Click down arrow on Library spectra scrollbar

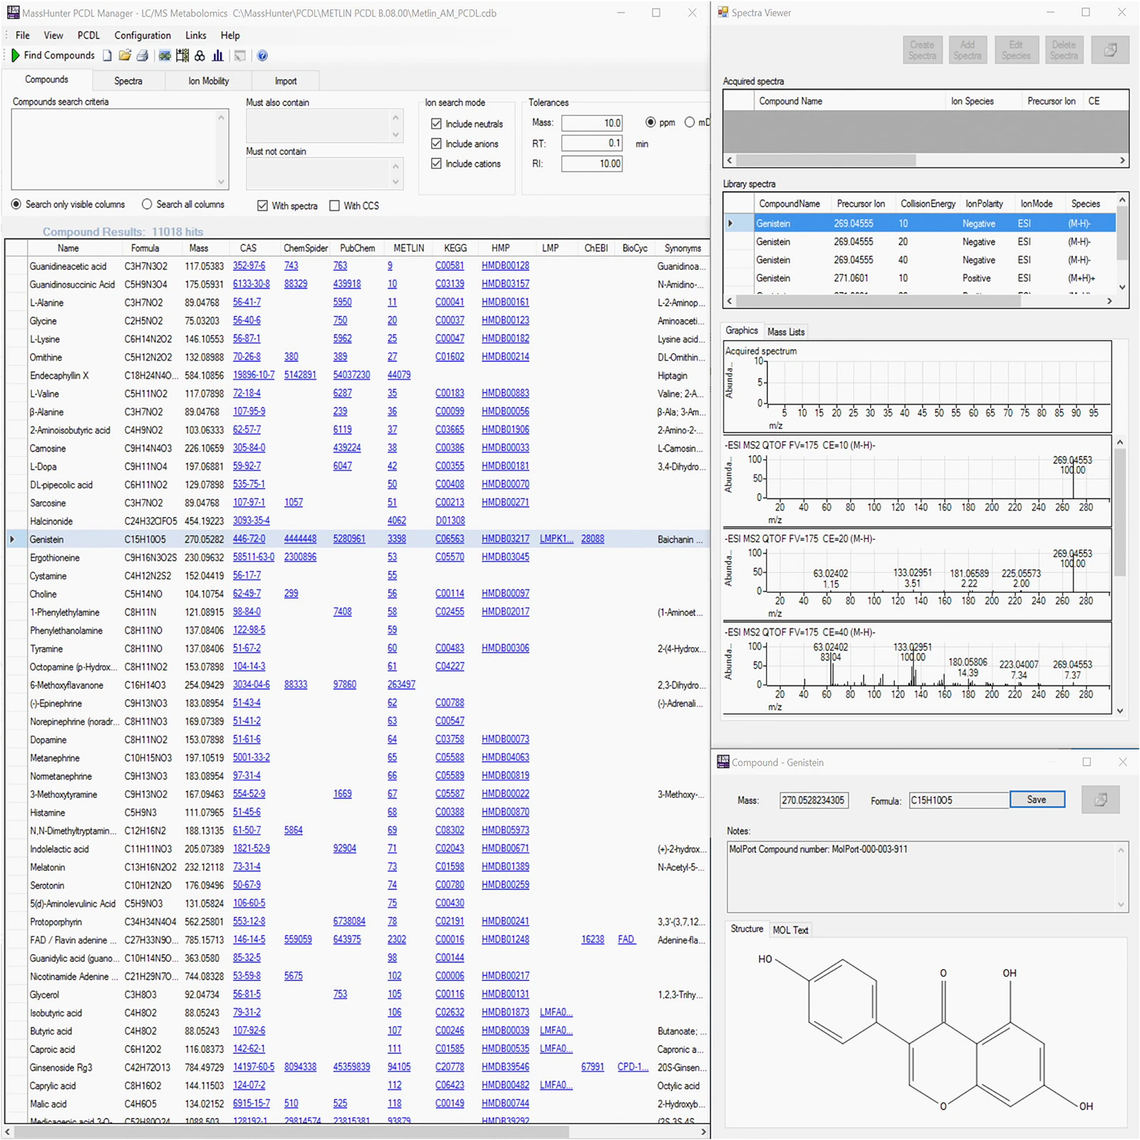[1122, 287]
